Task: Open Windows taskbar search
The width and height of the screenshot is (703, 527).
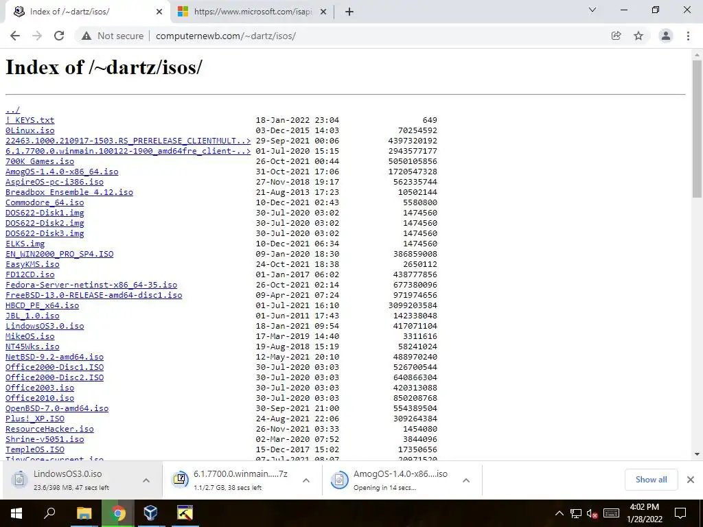Action: (49, 513)
